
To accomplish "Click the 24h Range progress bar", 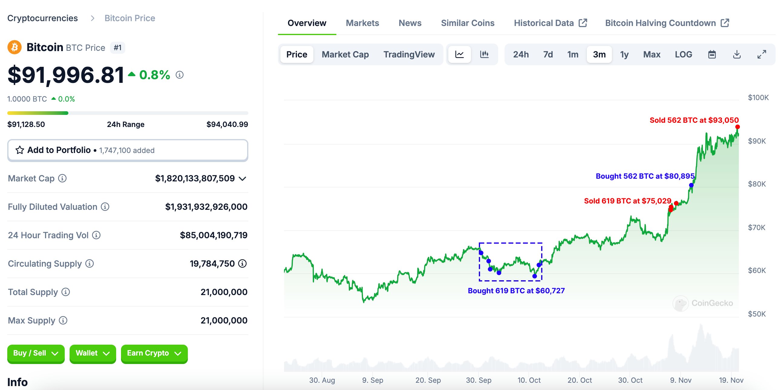I will (x=128, y=113).
